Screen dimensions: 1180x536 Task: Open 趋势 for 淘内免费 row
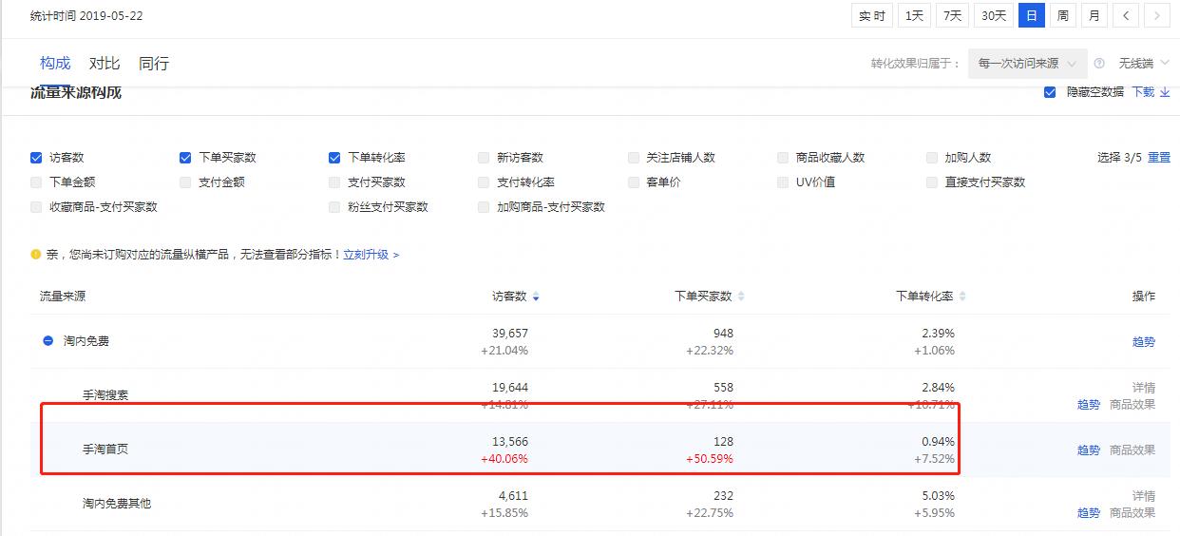pyautogui.click(x=1144, y=341)
